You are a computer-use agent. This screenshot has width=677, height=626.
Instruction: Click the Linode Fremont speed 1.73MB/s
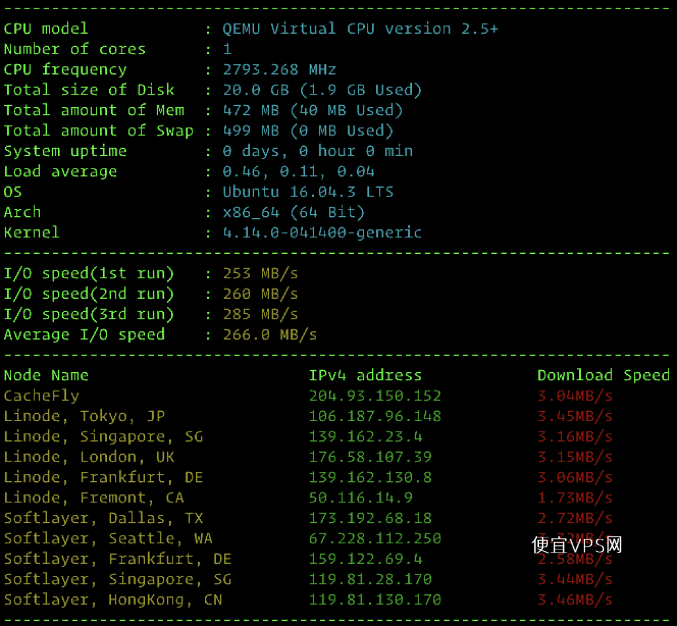pyautogui.click(x=575, y=498)
